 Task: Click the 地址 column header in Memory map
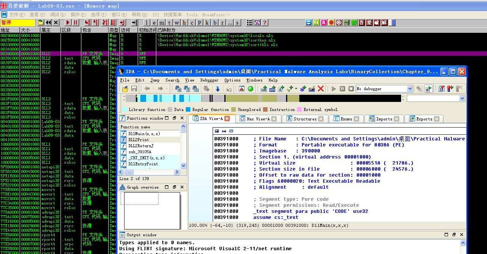point(10,30)
